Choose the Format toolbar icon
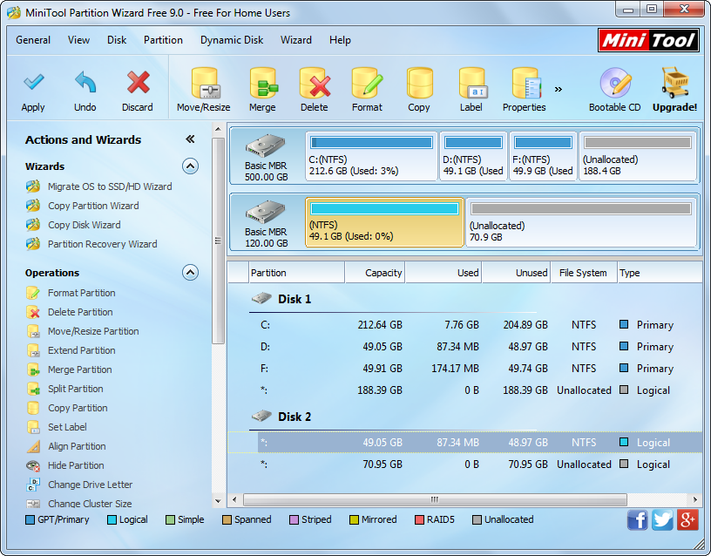Image resolution: width=711 pixels, height=556 pixels. click(x=367, y=91)
